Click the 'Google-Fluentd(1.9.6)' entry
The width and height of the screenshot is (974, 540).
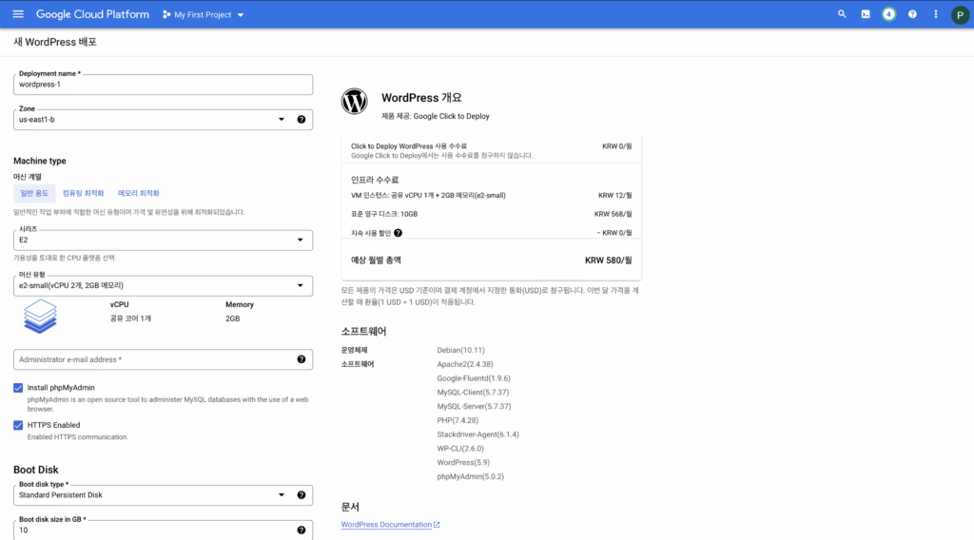pos(474,378)
